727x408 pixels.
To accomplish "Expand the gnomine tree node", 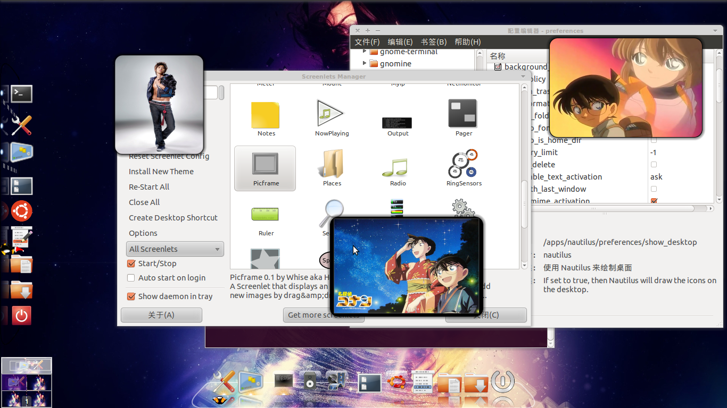I will coord(365,63).
